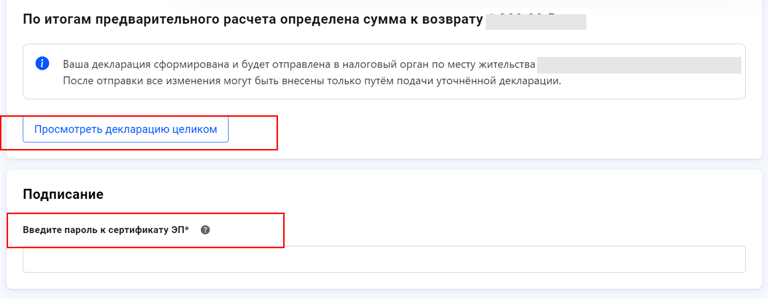Click the grey redacted tax office field

[638, 65]
